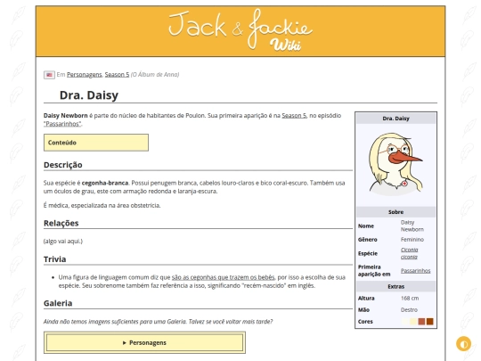481x361 pixels.
Task: Toggle the dark mode contrast button
Action: click(x=463, y=343)
